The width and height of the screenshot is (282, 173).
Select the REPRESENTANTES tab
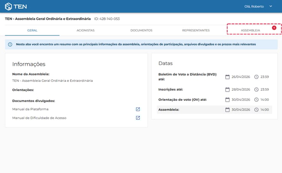[x=196, y=30]
